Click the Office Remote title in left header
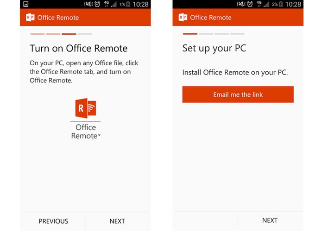Image resolution: width=322 pixels, height=231 pixels. coord(58,18)
